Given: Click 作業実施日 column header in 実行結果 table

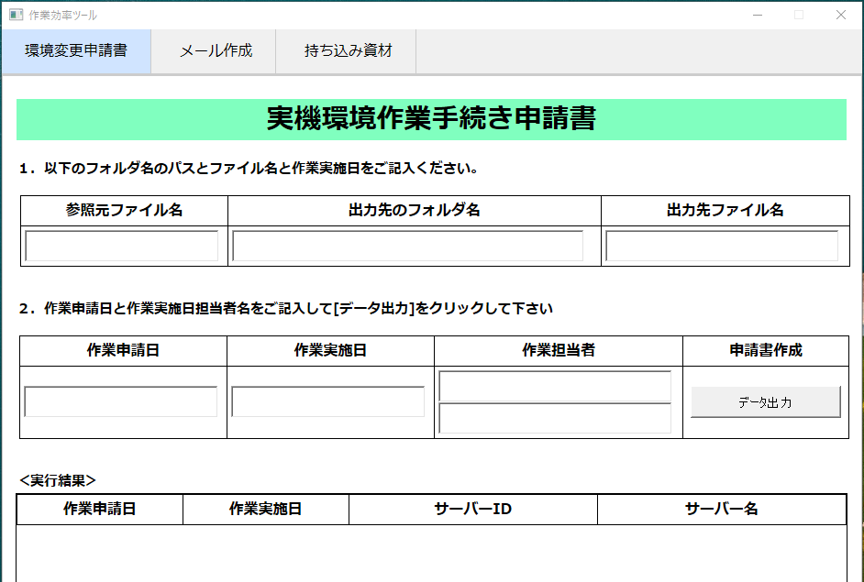Looking at the screenshot, I should tap(266, 510).
